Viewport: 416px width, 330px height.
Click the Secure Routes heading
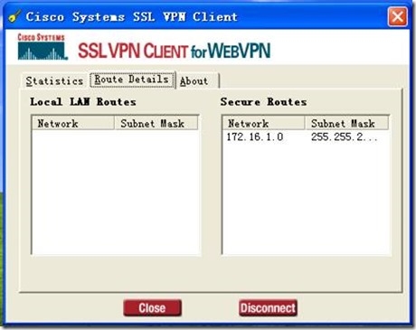click(263, 102)
